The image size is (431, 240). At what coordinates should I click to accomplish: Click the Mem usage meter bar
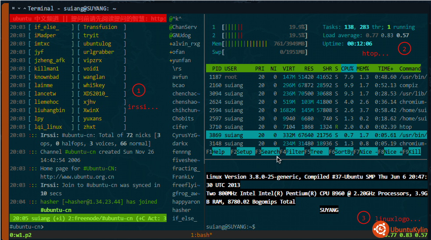(265, 44)
